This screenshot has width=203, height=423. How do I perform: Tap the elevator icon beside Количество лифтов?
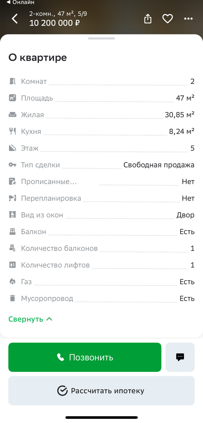(x=12, y=265)
